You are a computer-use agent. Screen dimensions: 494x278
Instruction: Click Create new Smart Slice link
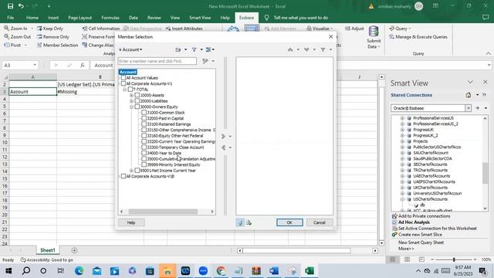point(420,235)
